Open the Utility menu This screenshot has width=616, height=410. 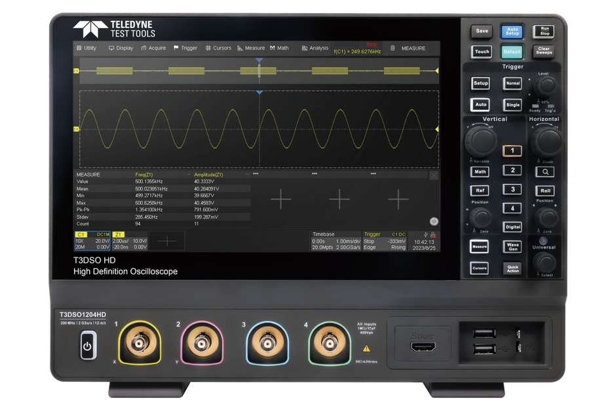[x=86, y=48]
